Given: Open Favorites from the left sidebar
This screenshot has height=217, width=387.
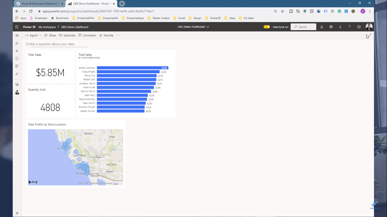Looking at the screenshot, I should click(17, 51).
